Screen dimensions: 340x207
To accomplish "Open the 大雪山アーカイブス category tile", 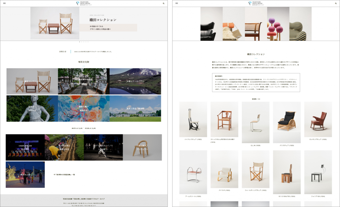I will pyautogui.click(x=135, y=81).
